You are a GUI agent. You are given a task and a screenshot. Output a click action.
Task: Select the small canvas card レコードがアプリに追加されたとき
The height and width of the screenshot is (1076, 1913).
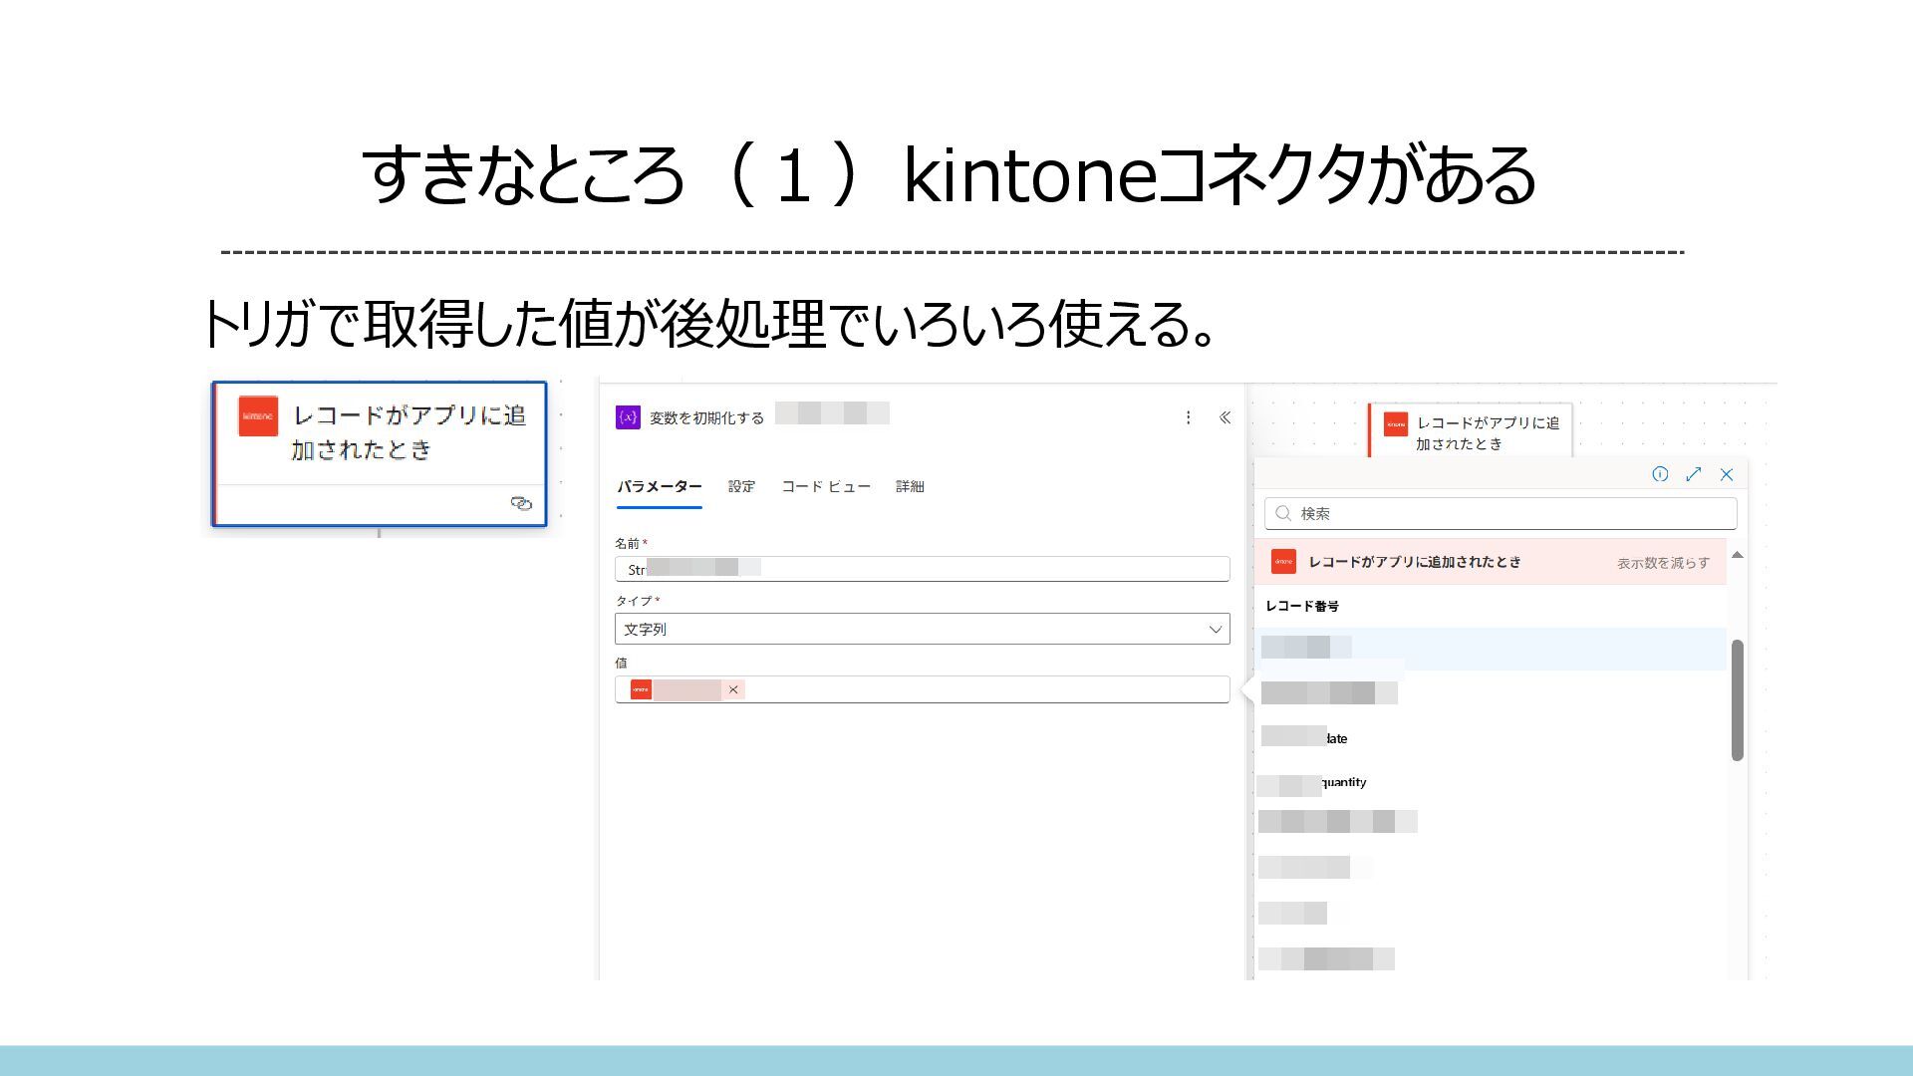1471,431
